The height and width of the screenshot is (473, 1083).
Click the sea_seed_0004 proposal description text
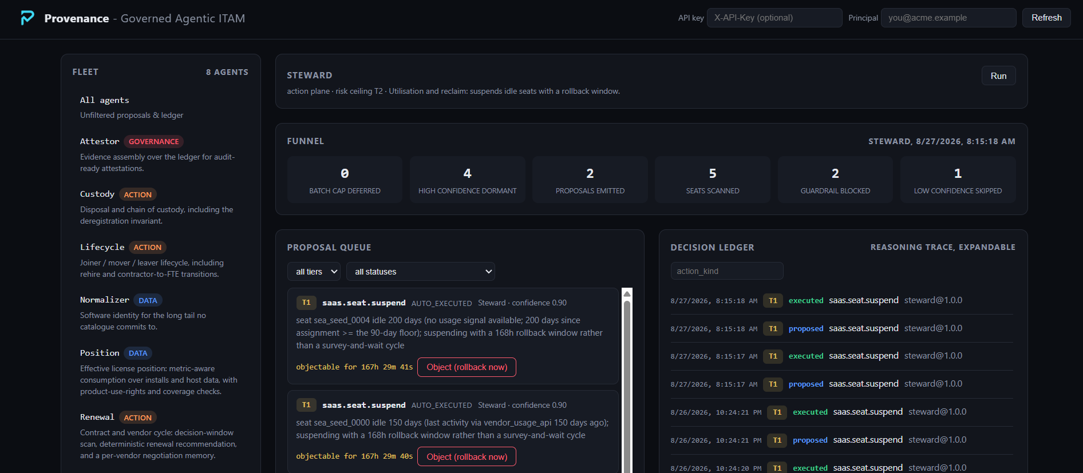click(449, 333)
